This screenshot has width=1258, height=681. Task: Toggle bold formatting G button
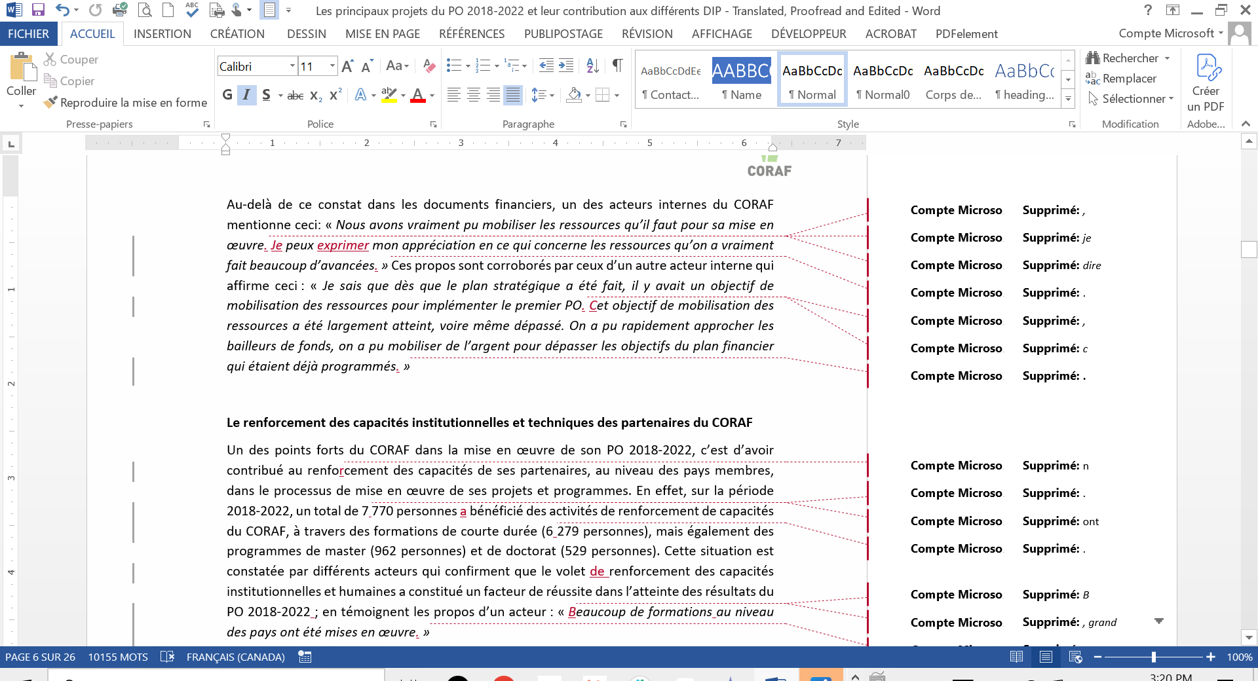(x=227, y=95)
